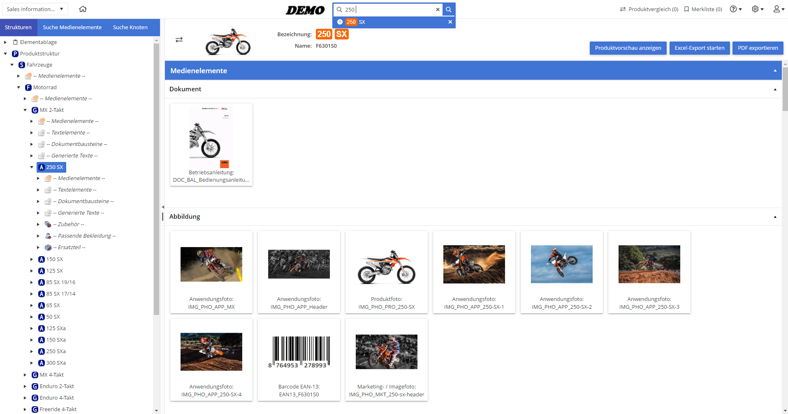Open the IMG_PHO_PRO_250-SX product photo

(387, 272)
